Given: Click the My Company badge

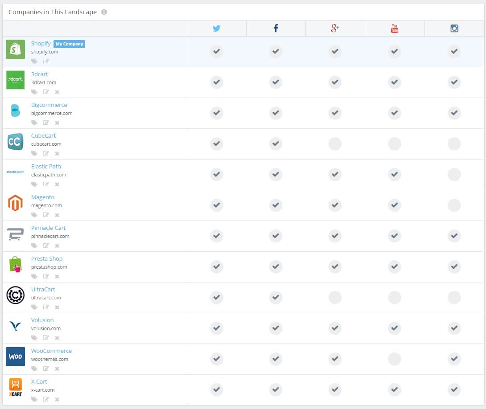Looking at the screenshot, I should 70,44.
